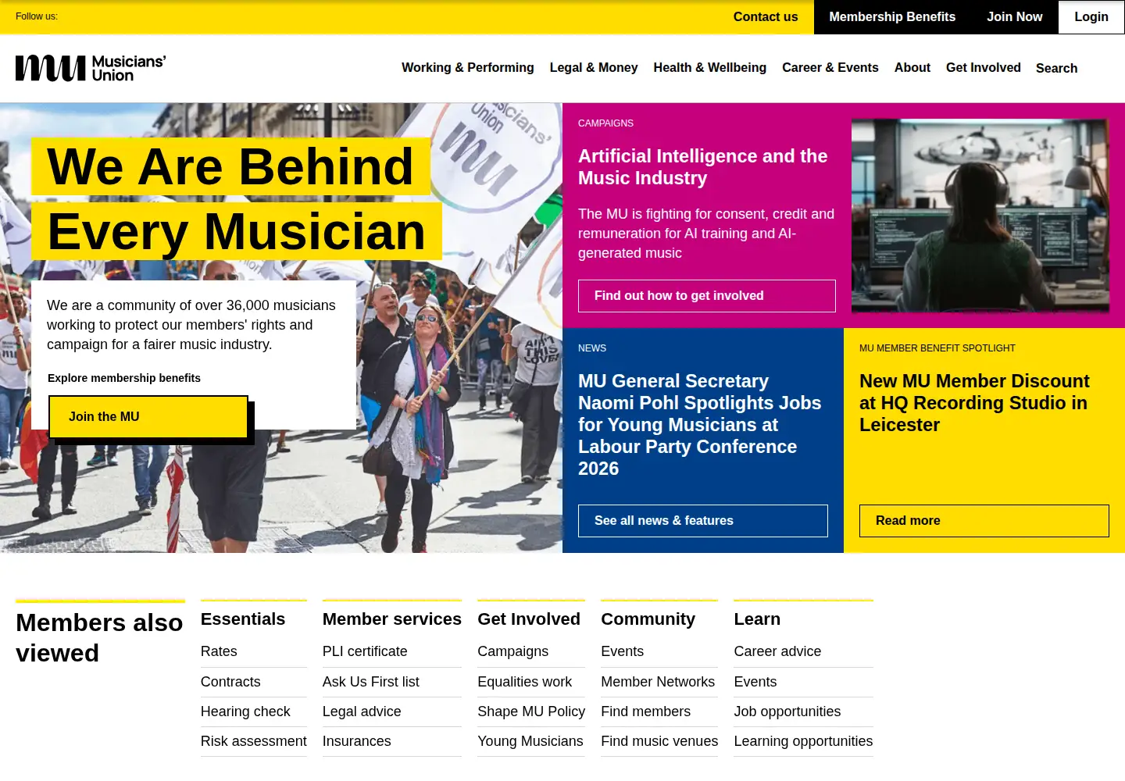This screenshot has height=781, width=1125.
Task: Click Join Now in the top bar
Action: coord(1014,16)
